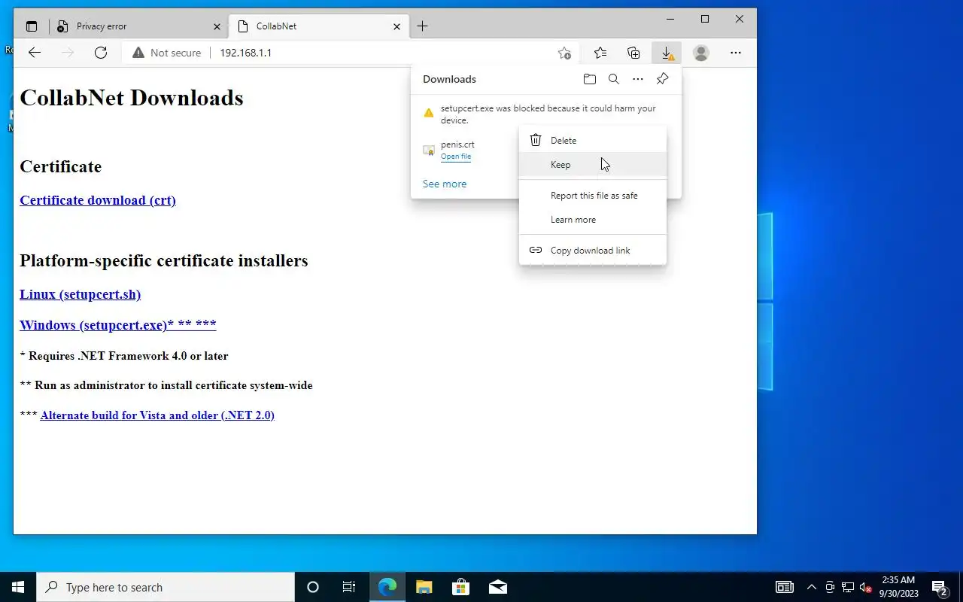The width and height of the screenshot is (963, 602).
Task: Open Windows (setupcert.exe) link
Action: (118, 325)
